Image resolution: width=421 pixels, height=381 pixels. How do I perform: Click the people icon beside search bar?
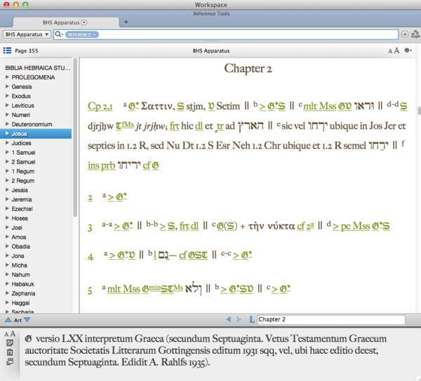pos(415,34)
